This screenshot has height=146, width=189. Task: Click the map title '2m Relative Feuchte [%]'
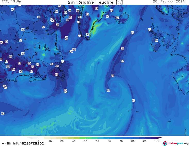click(95, 2)
